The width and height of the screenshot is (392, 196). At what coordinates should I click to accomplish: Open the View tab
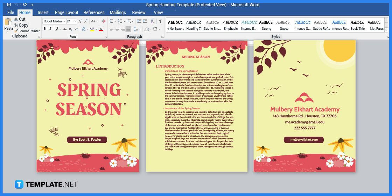click(158, 13)
